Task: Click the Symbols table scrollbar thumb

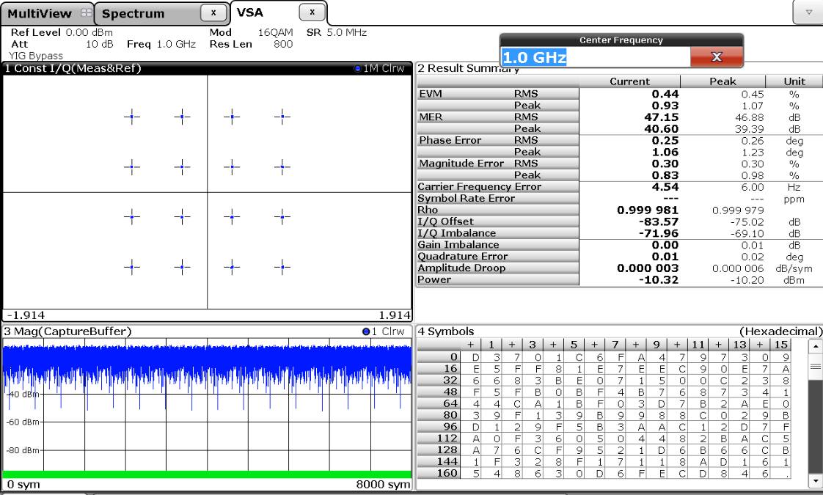Action: click(815, 367)
